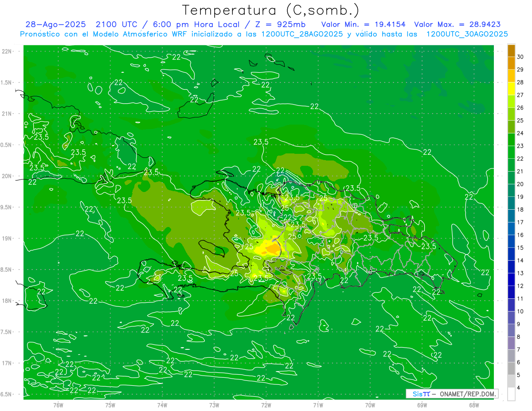Click the "Valor Min. = 19.4154" value

[364, 25]
